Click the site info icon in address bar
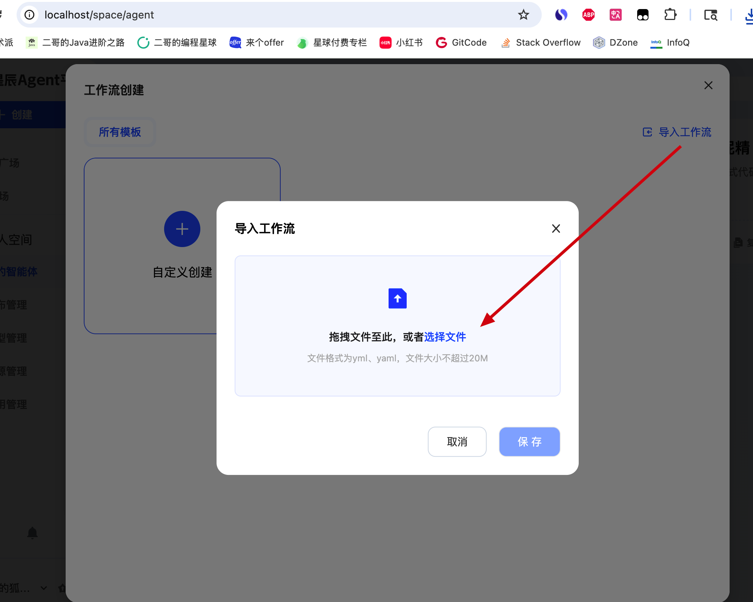Image resolution: width=753 pixels, height=602 pixels. (29, 15)
